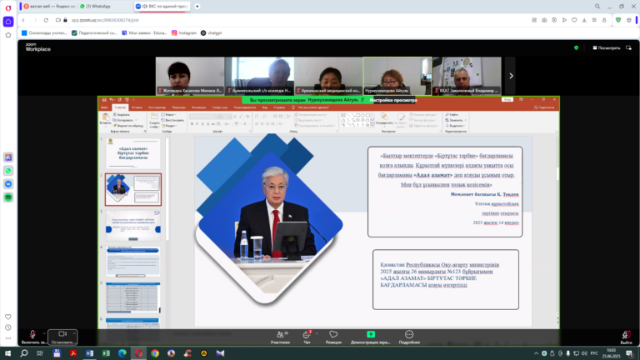
Task: Open the Участники participants panel
Action: pos(280,337)
